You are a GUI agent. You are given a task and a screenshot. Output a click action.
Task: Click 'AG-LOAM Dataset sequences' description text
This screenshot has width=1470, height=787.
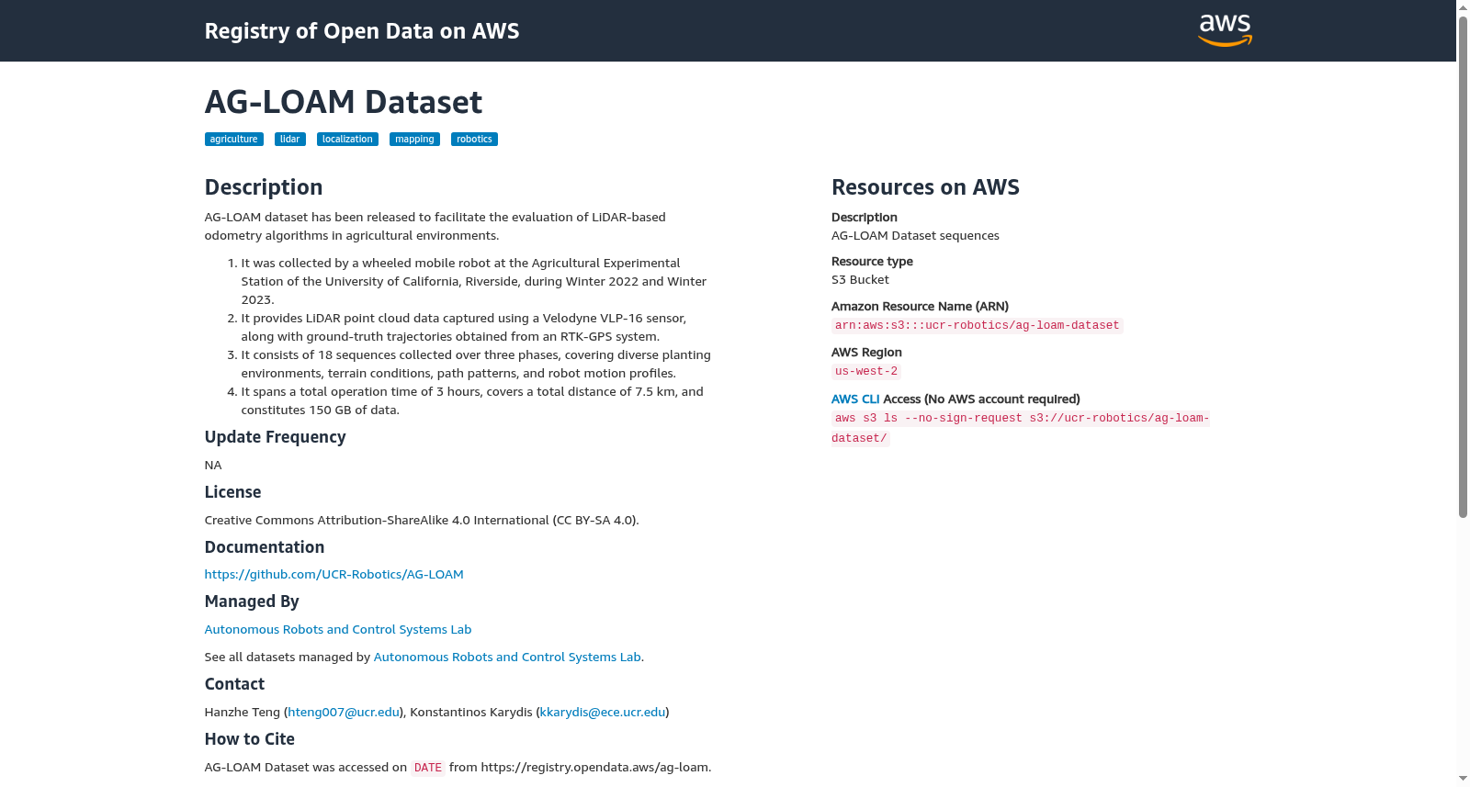coord(915,236)
